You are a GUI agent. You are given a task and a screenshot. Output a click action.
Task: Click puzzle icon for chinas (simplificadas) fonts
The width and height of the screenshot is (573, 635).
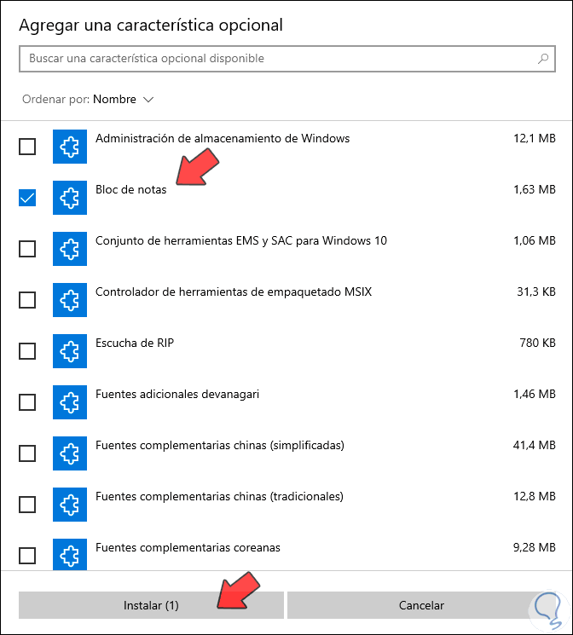pyautogui.click(x=70, y=453)
